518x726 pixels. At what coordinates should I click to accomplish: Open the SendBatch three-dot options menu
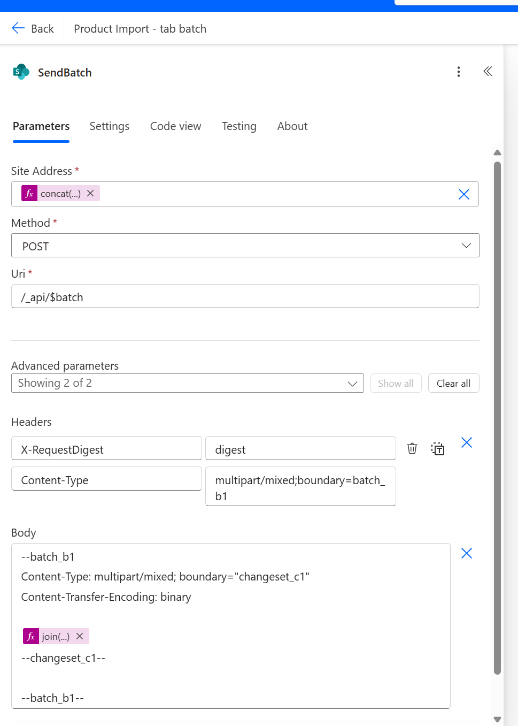pyautogui.click(x=459, y=72)
